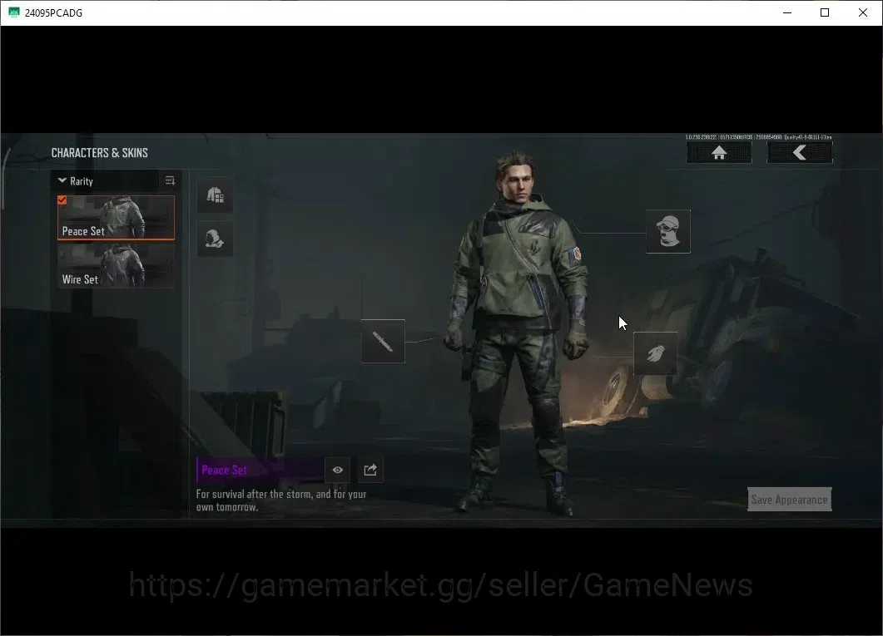Expand the Rarity filter dropdown
883x636 pixels.
pyautogui.click(x=105, y=181)
